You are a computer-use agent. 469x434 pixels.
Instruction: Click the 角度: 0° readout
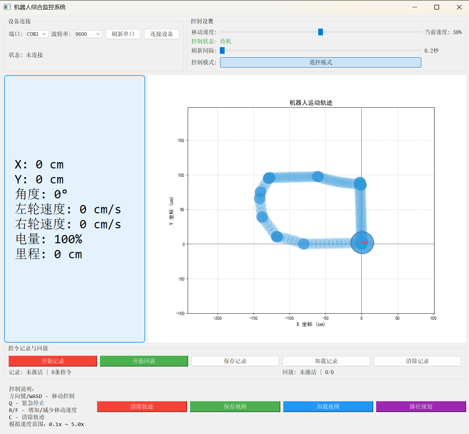pyautogui.click(x=41, y=194)
